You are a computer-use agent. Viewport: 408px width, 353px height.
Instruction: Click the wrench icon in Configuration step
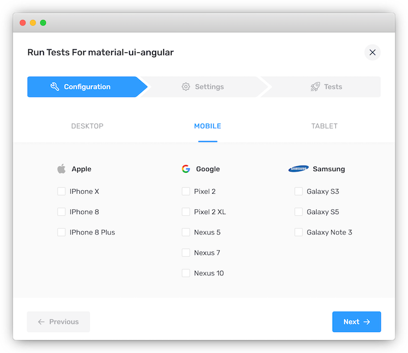[x=54, y=87]
